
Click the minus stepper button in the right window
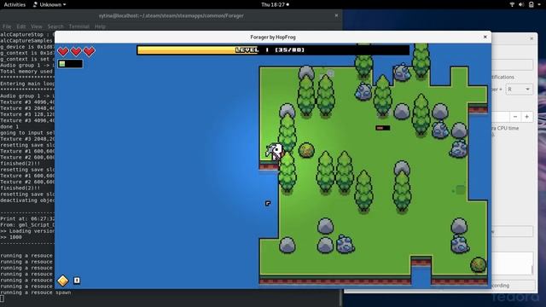(515, 117)
